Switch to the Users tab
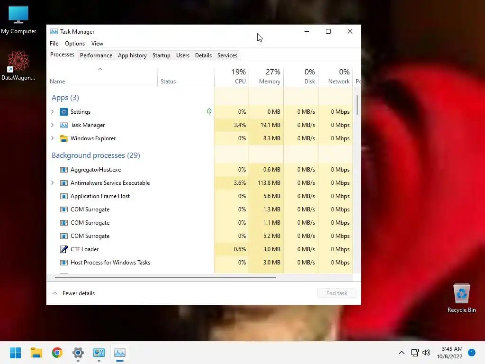The image size is (485, 364). coord(183,55)
